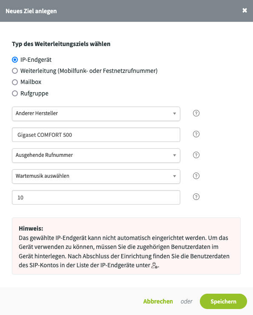
Task: Select the Mailbox radio option
Action: pyautogui.click(x=15, y=82)
